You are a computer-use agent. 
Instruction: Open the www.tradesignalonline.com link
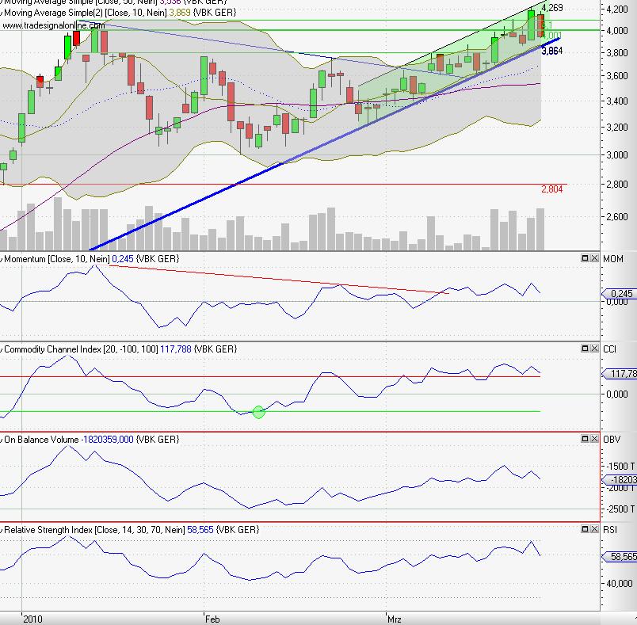tap(53, 25)
